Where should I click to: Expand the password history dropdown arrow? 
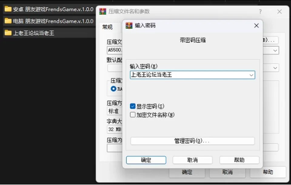point(251,75)
